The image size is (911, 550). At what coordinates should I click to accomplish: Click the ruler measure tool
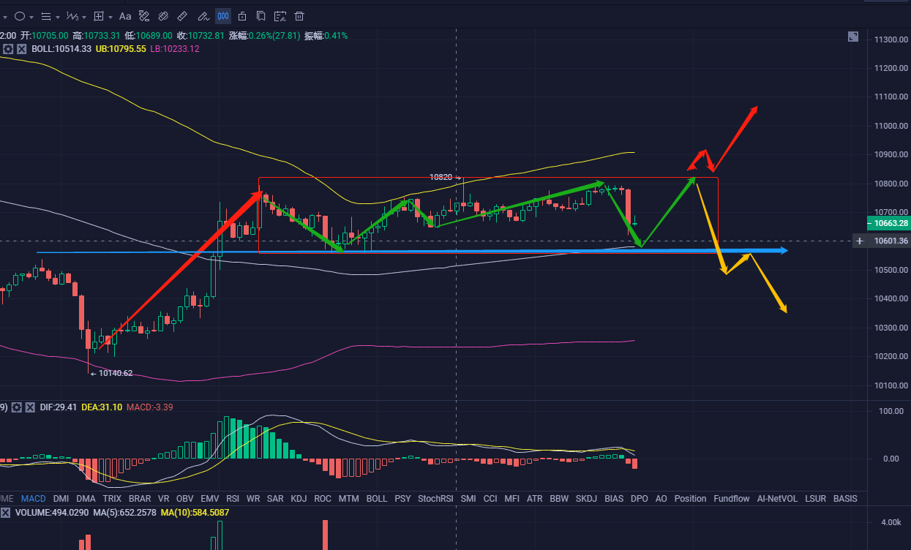[x=183, y=16]
